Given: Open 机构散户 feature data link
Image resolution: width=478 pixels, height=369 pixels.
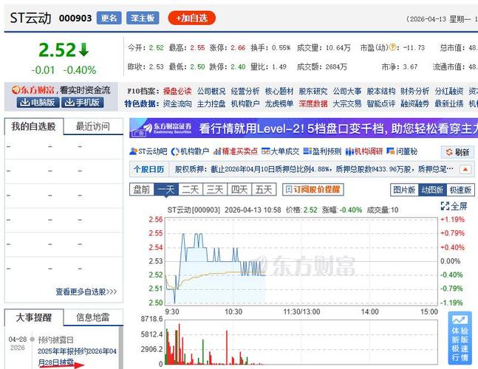Looking at the screenshot, I should 245,104.
